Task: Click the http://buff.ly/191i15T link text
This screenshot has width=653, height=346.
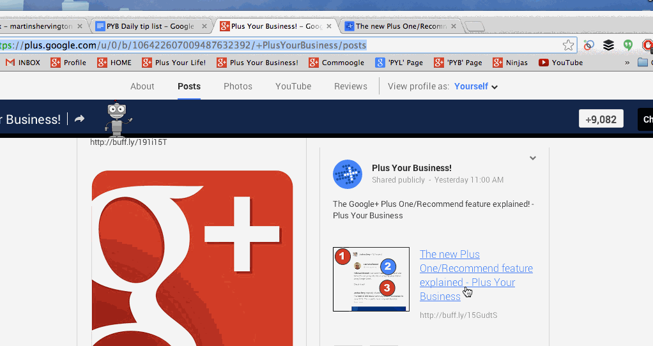Action: 128,142
